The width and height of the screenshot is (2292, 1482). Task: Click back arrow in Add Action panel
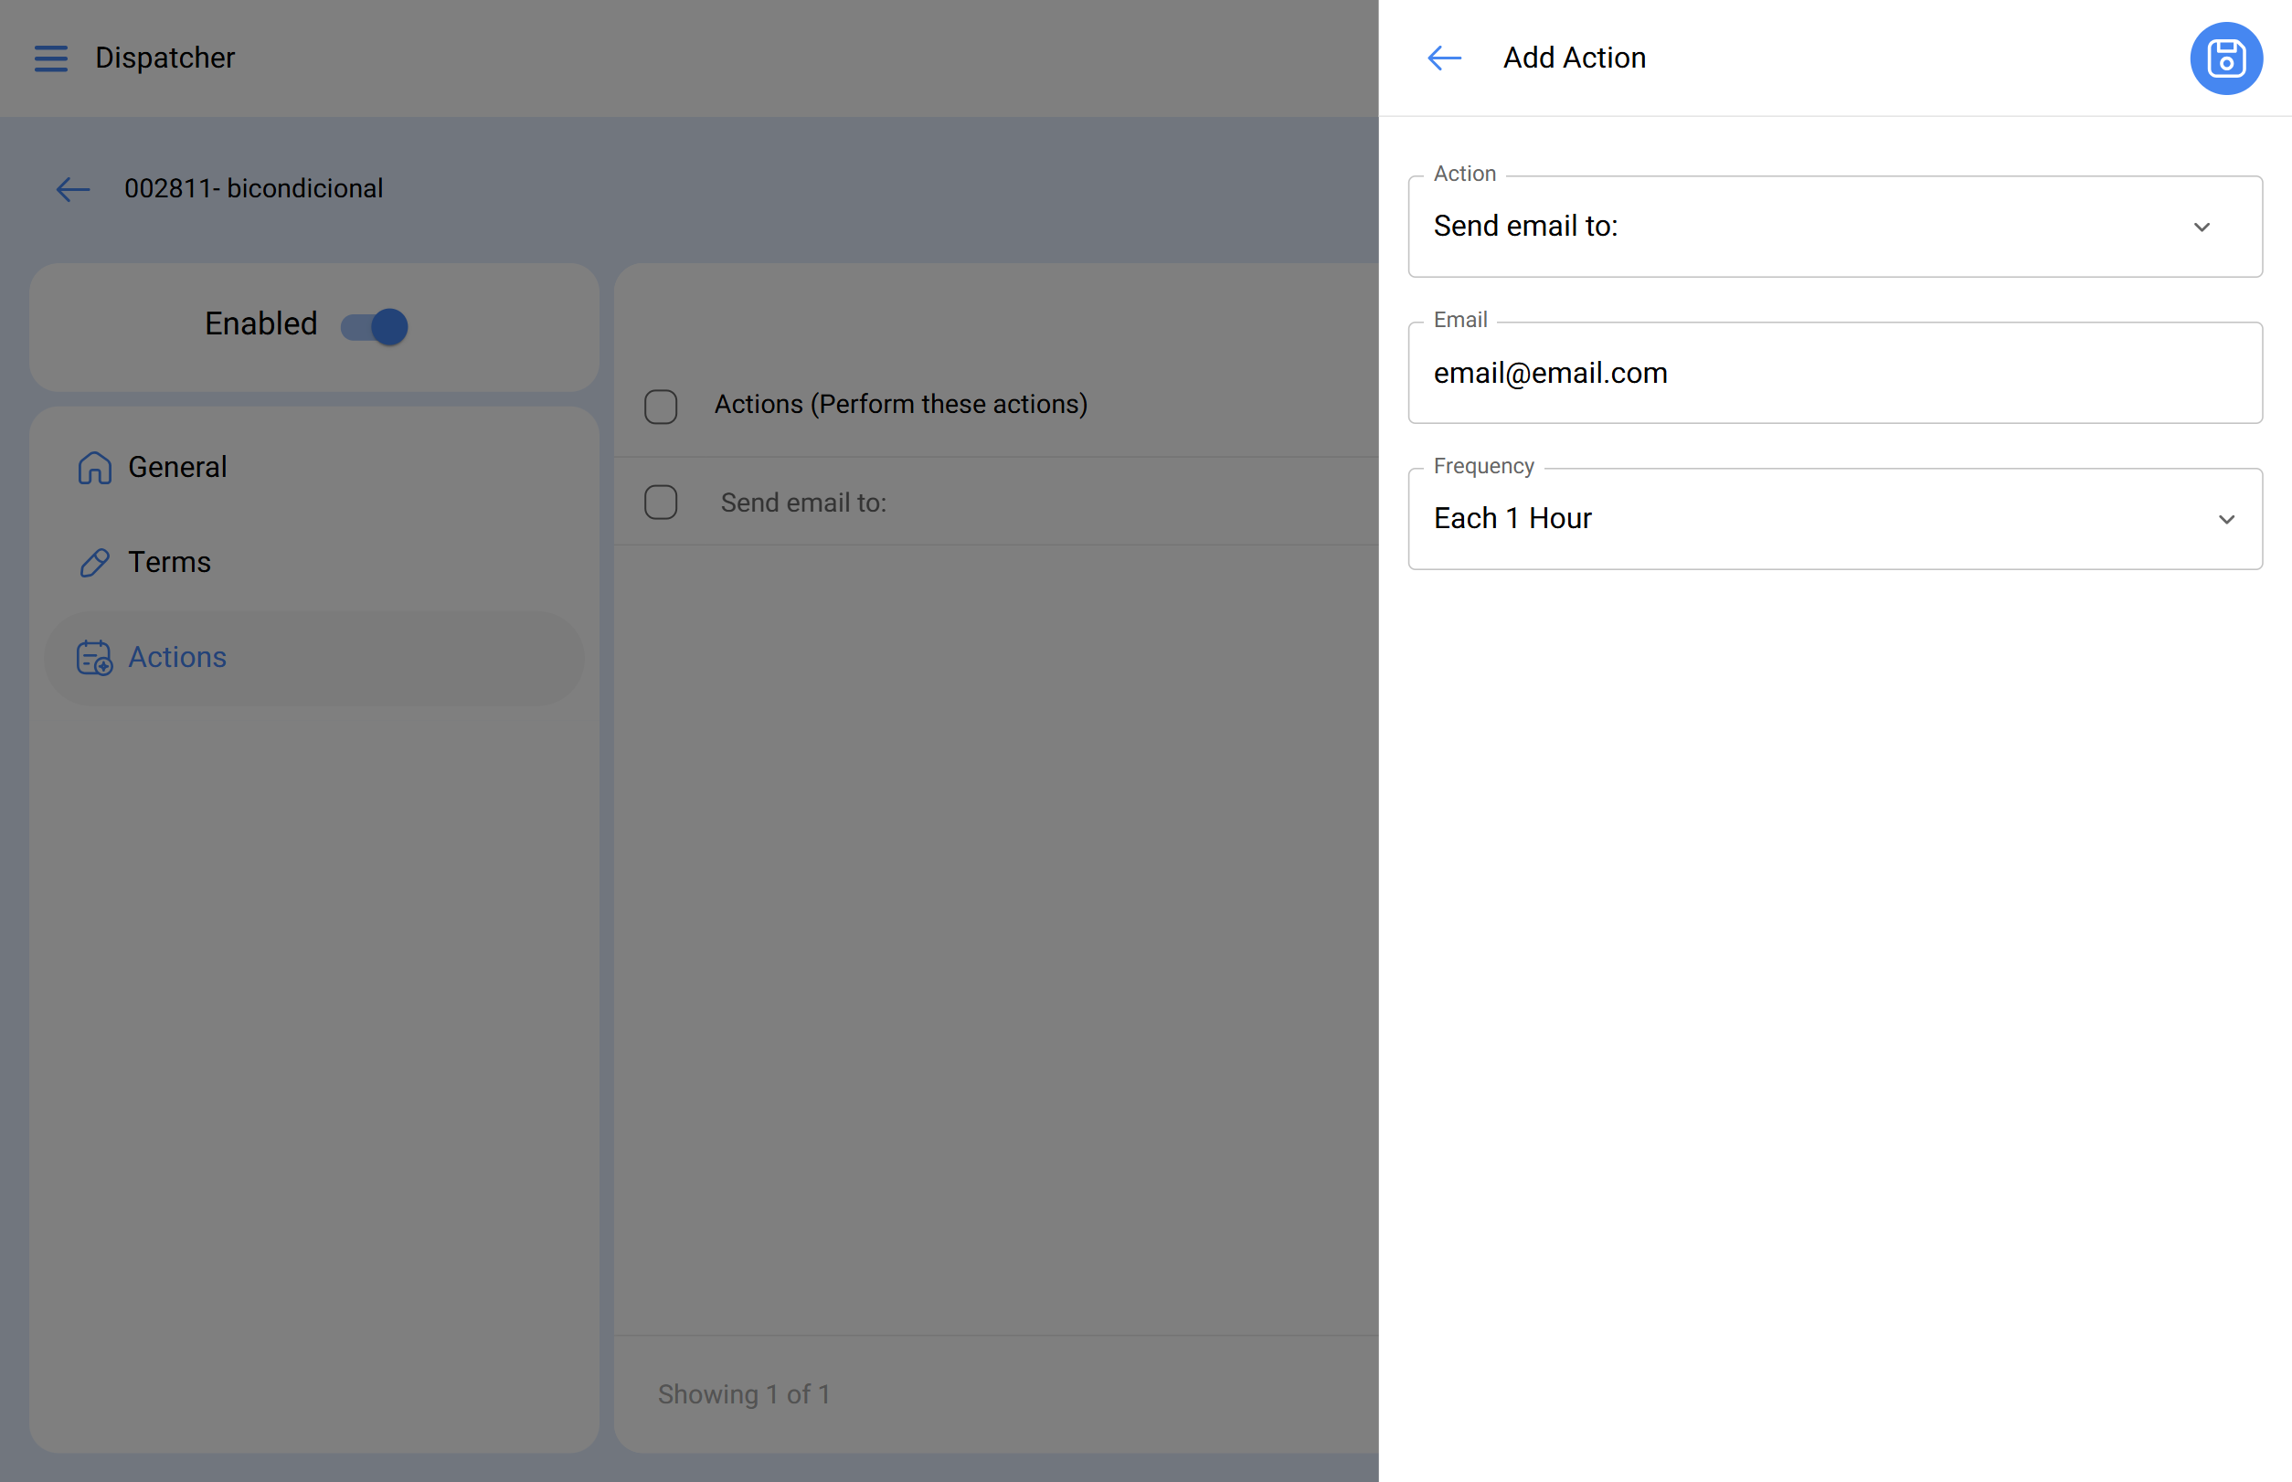click(x=1444, y=58)
